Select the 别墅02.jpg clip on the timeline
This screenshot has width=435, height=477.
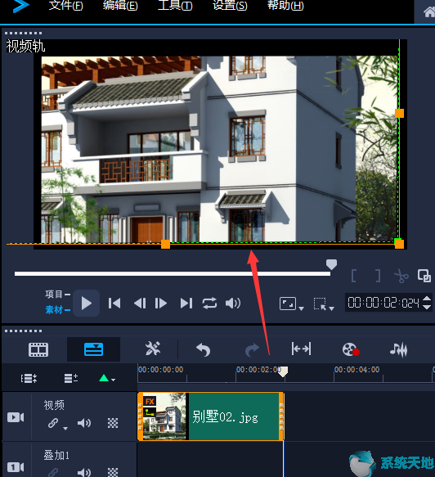(x=210, y=416)
